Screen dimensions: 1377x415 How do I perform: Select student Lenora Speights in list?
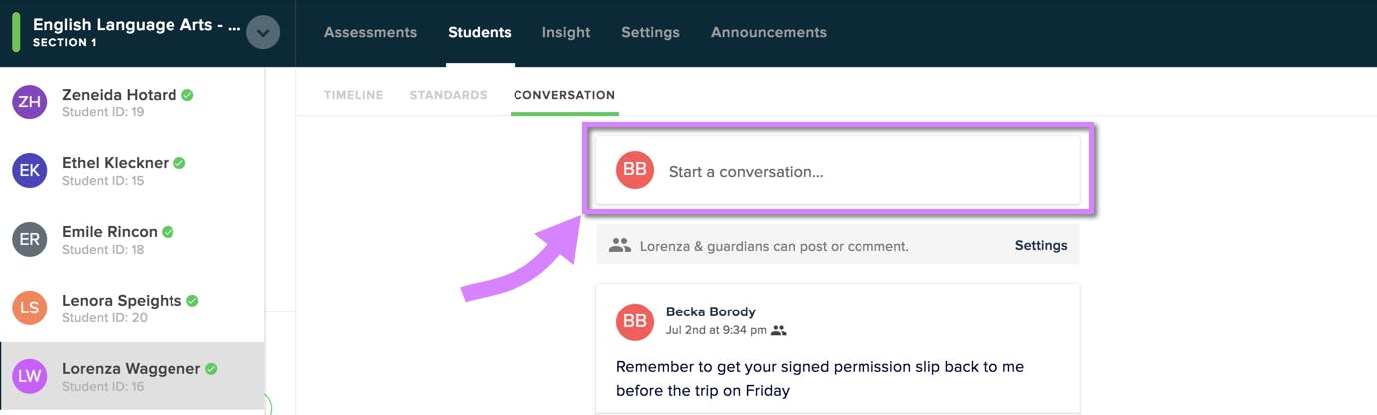pos(133,308)
